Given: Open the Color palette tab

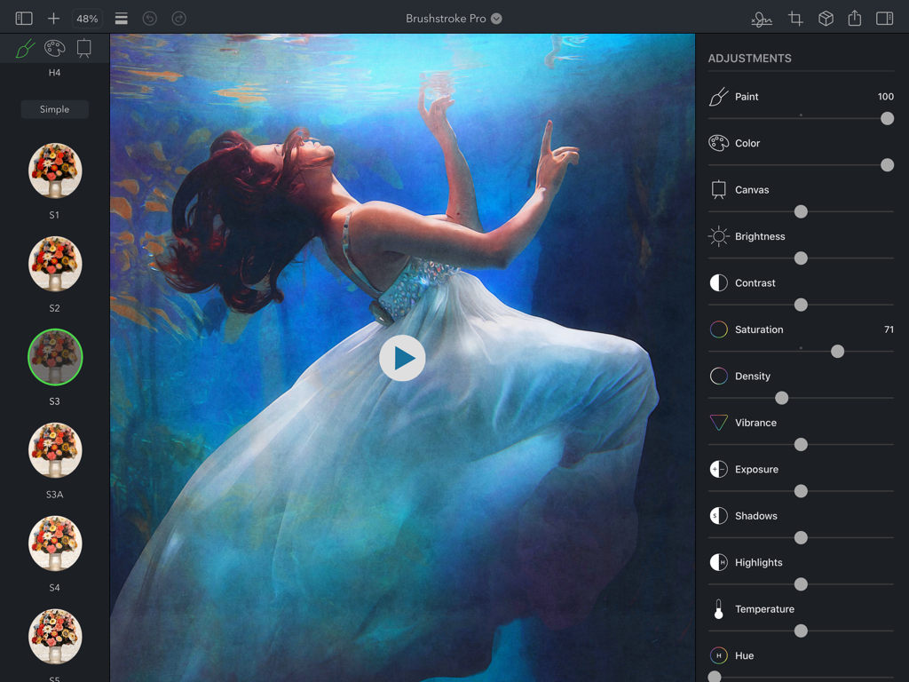Looking at the screenshot, I should pyautogui.click(x=54, y=48).
